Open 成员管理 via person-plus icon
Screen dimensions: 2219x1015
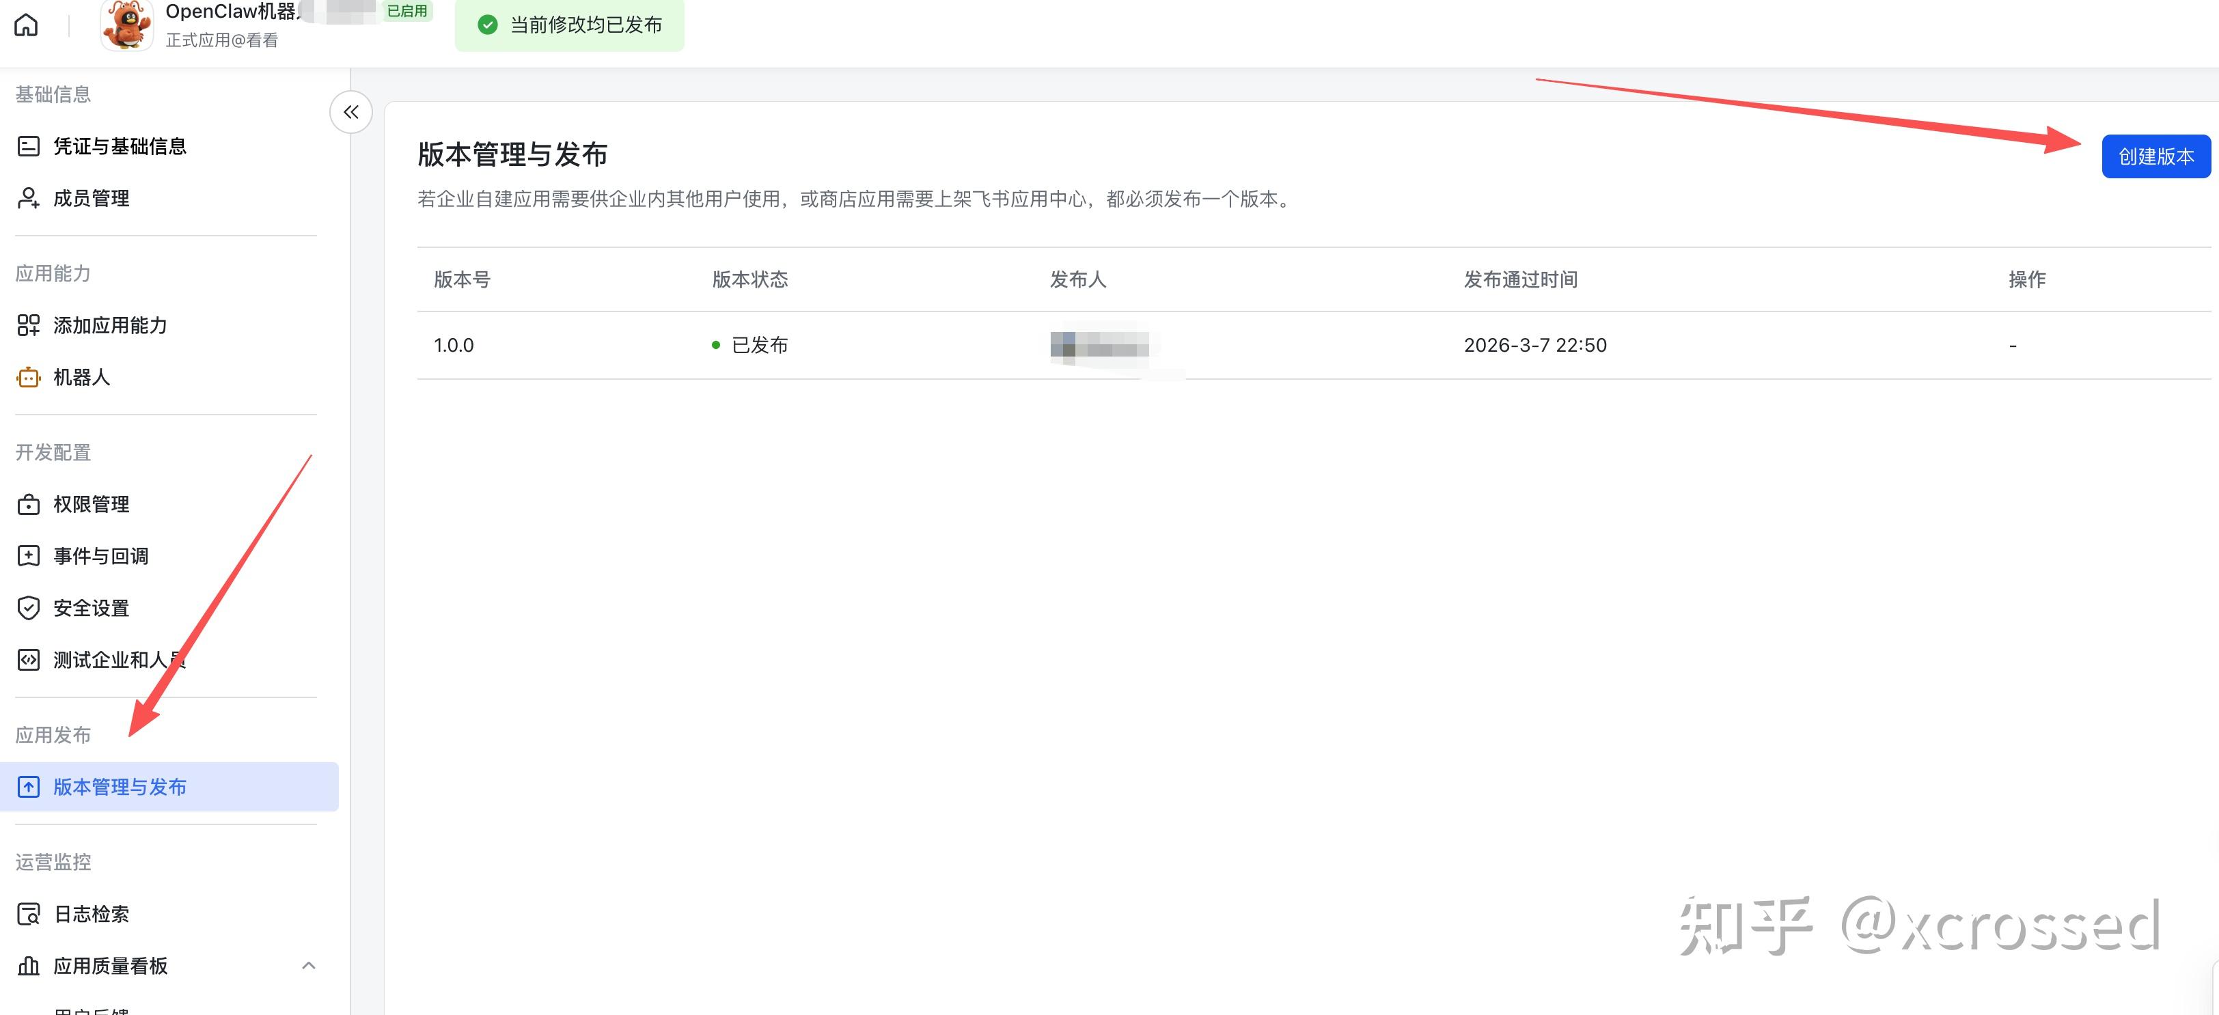tap(29, 198)
